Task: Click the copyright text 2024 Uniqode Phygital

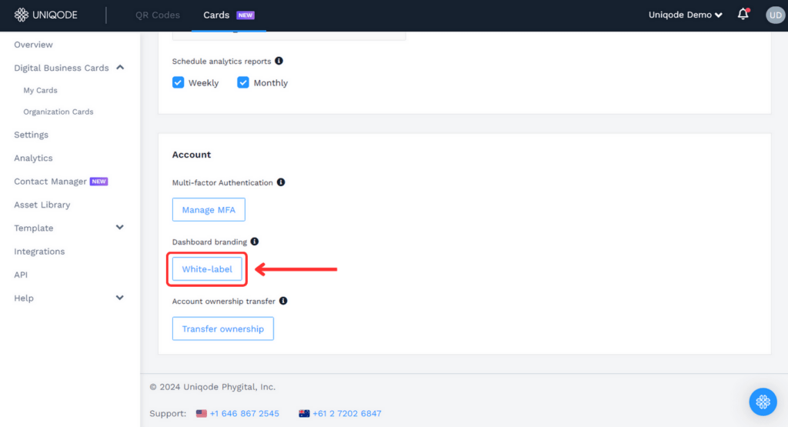Action: click(212, 387)
